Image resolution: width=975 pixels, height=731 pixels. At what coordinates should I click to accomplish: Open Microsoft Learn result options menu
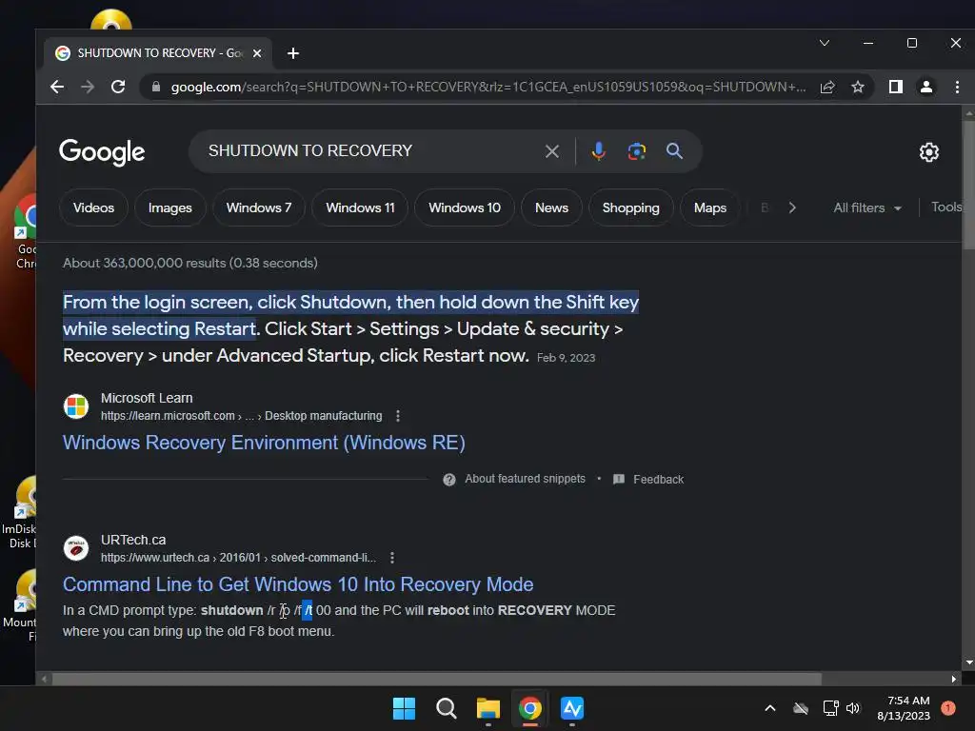[x=398, y=416]
